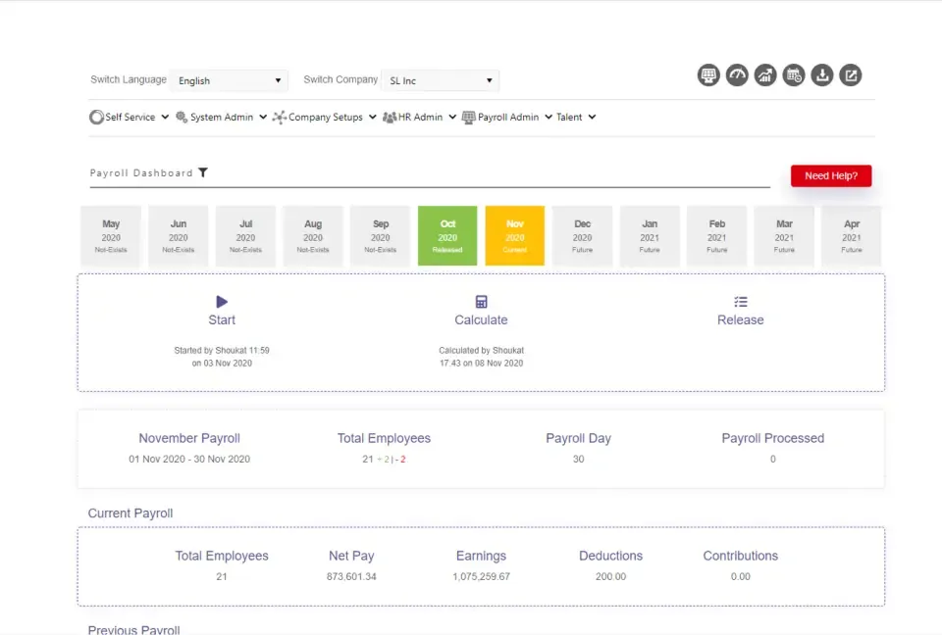The width and height of the screenshot is (942, 635).
Task: Click the date range 01 Nov 2020 - 30 Nov 2020
Action: [189, 460]
